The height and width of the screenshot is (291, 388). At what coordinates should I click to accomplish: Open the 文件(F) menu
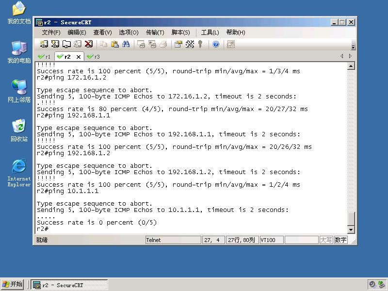51,32
